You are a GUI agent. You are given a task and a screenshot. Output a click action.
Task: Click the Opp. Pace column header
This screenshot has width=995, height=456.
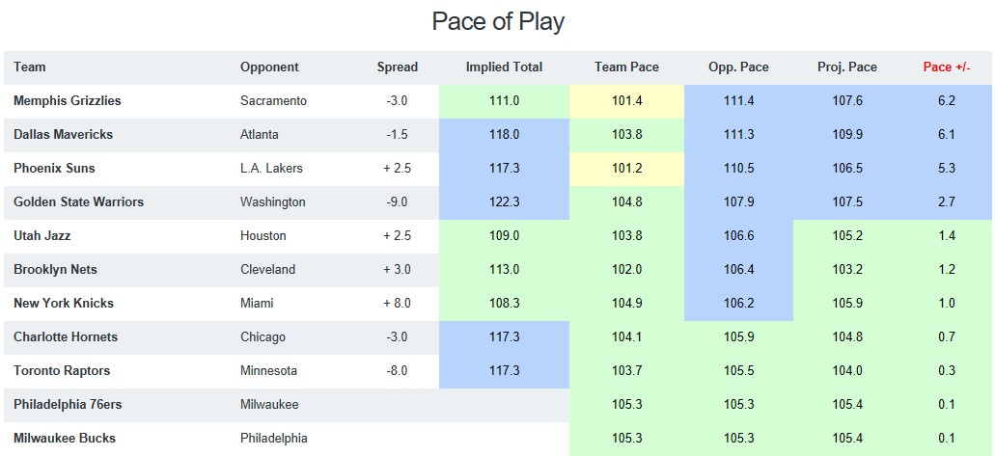point(738,67)
